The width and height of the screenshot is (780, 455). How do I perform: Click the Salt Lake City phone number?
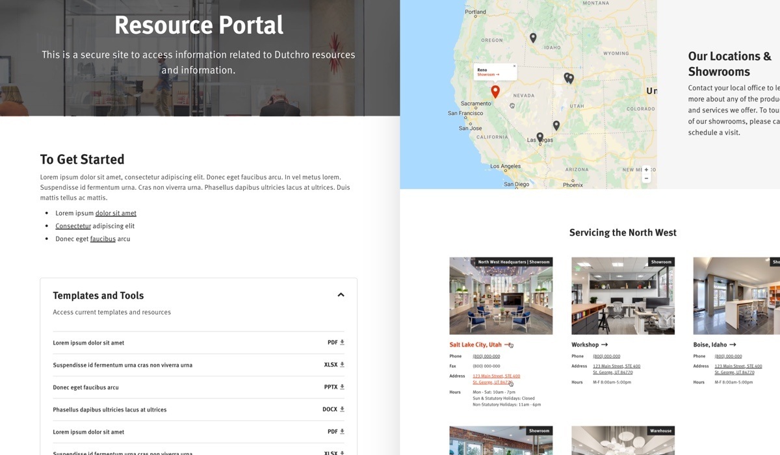486,356
